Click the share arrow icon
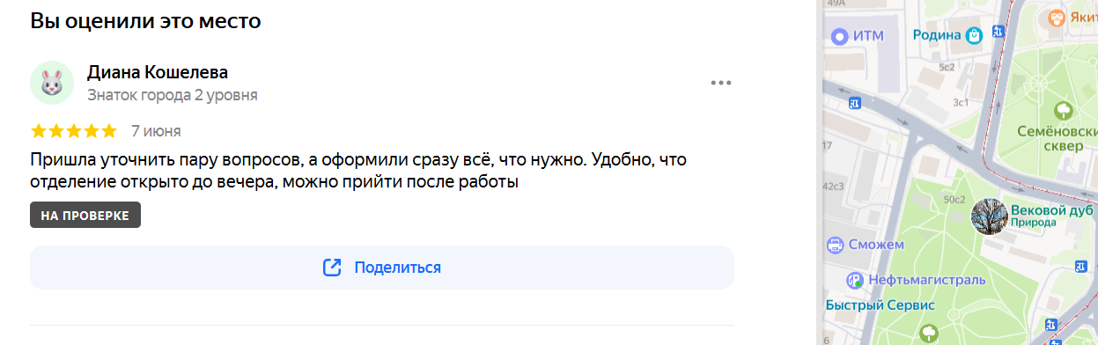Image resolution: width=1098 pixels, height=345 pixels. 332,268
